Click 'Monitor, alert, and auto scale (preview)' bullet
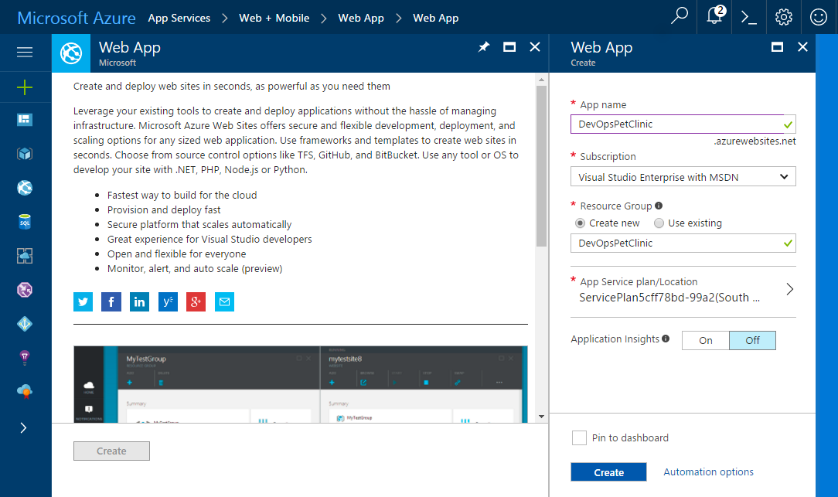 pyautogui.click(x=195, y=268)
